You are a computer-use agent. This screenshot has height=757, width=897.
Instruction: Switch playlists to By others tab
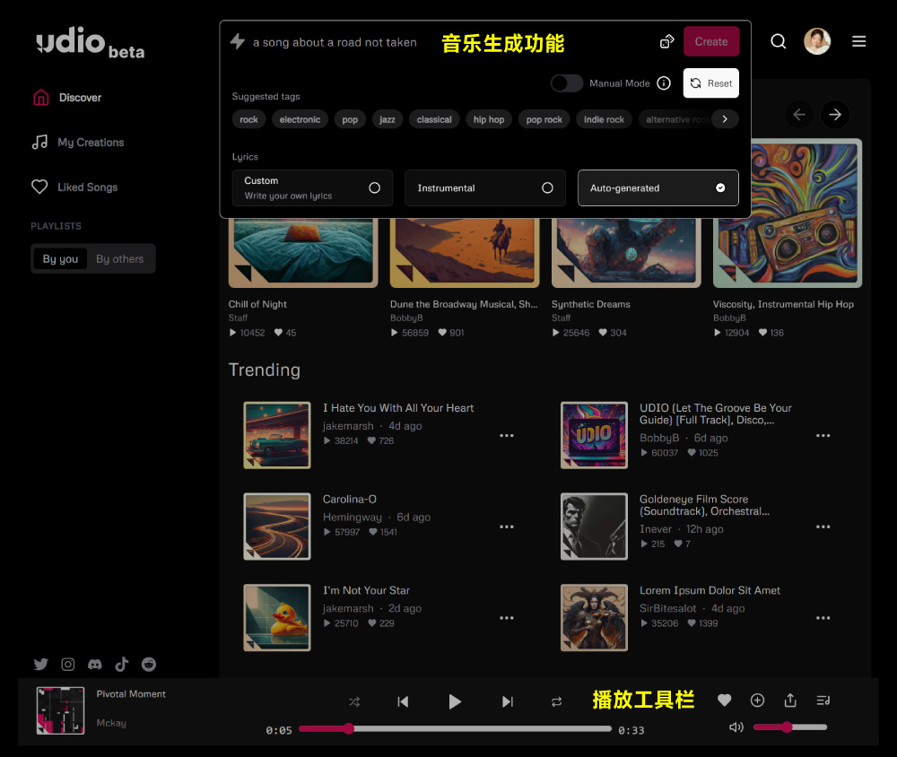pyautogui.click(x=119, y=258)
